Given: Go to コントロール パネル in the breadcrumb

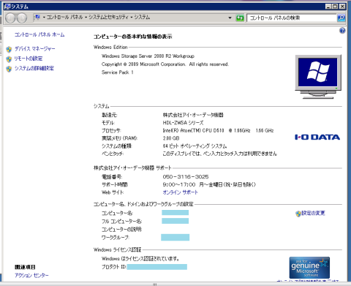Looking at the screenshot, I should (x=64, y=17).
